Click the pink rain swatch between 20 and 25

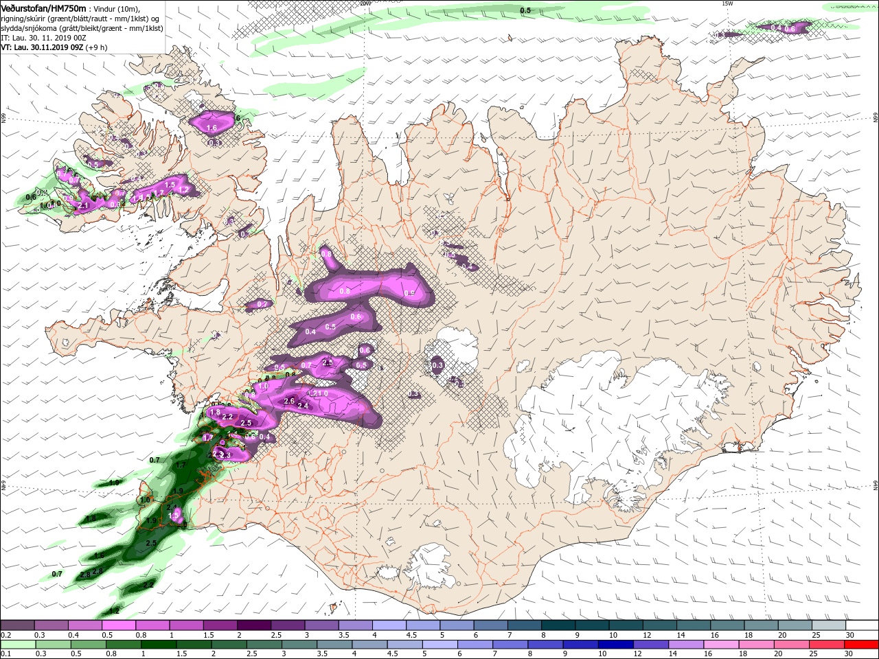790,645
